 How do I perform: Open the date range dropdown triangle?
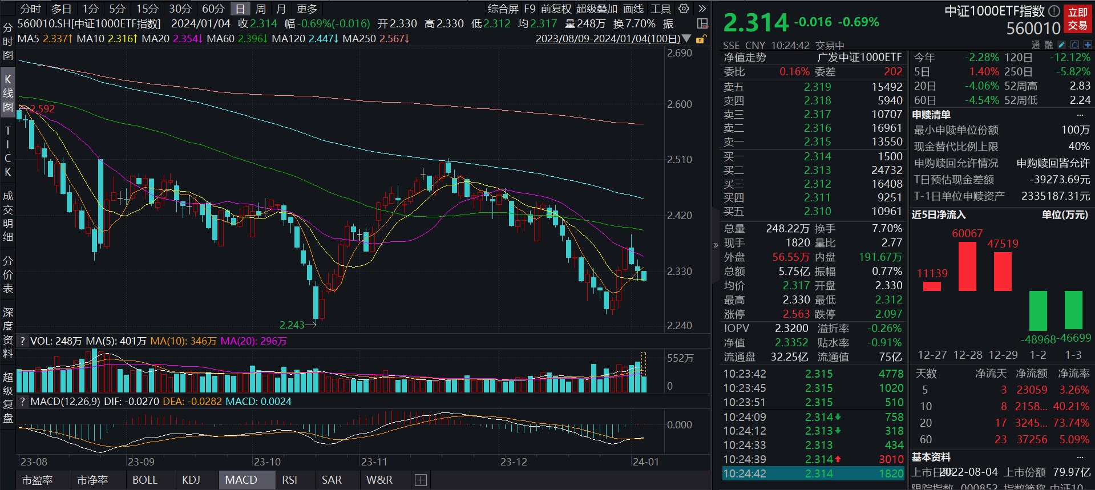687,39
